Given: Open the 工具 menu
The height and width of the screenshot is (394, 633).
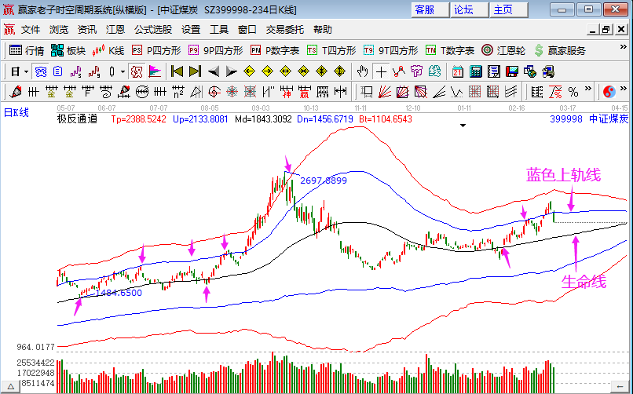Looking at the screenshot, I should click(219, 30).
